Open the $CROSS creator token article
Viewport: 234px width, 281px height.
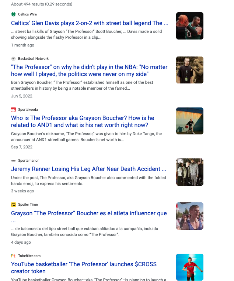pos(84,268)
